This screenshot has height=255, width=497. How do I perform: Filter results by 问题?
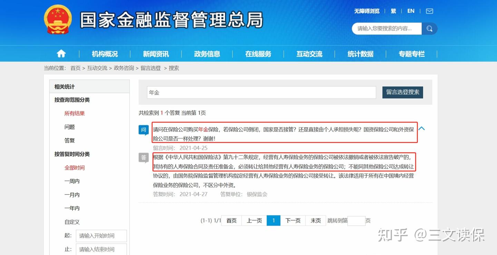coord(69,127)
